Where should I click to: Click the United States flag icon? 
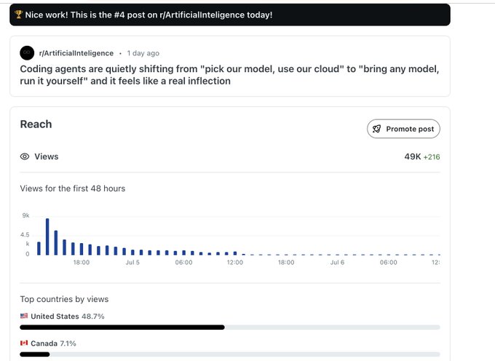point(24,316)
